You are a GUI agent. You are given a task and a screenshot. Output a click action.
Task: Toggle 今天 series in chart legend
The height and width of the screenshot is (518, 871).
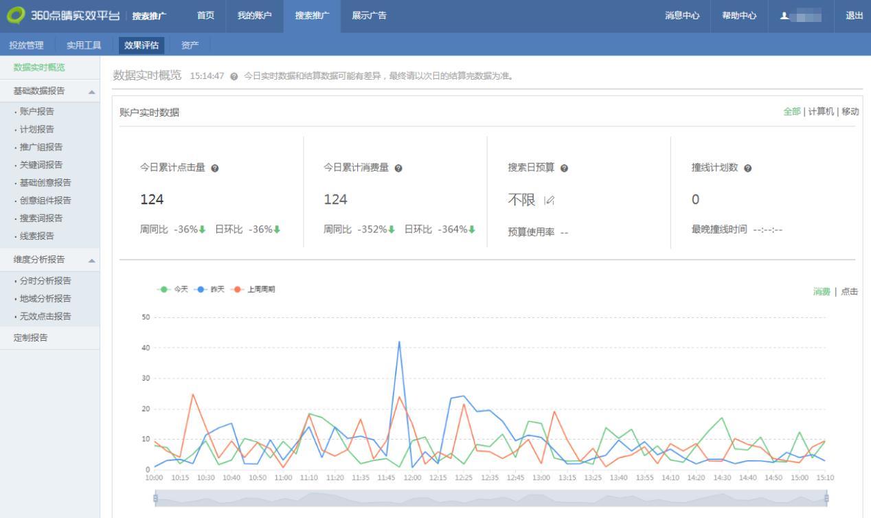(x=173, y=289)
